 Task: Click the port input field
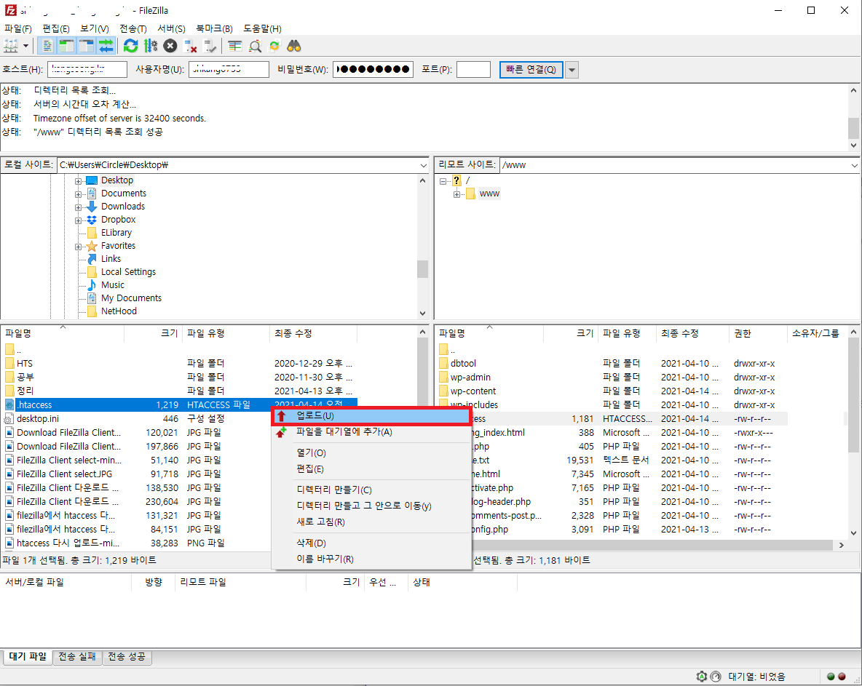(473, 69)
